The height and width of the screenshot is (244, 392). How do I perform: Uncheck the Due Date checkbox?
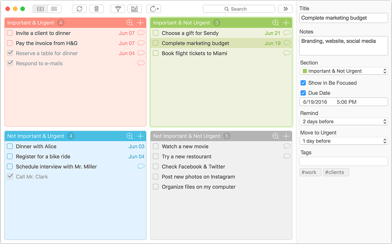coord(303,93)
